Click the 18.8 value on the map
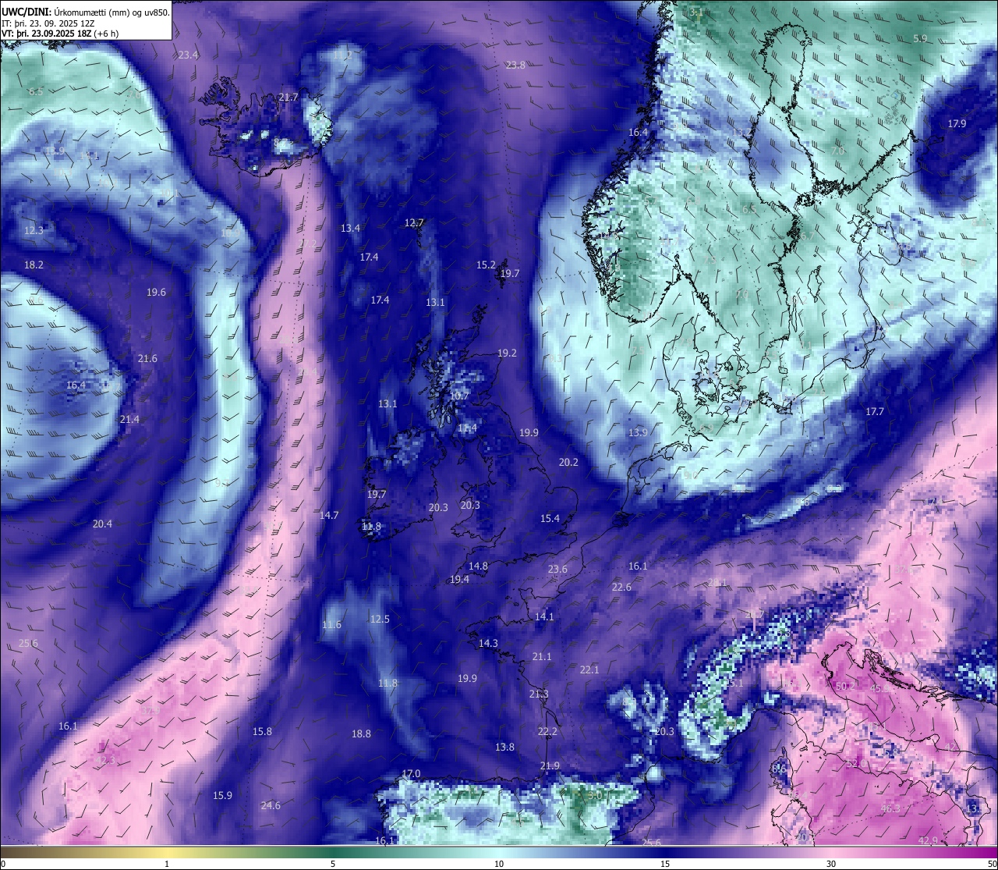Image resolution: width=998 pixels, height=870 pixels. [x=361, y=733]
